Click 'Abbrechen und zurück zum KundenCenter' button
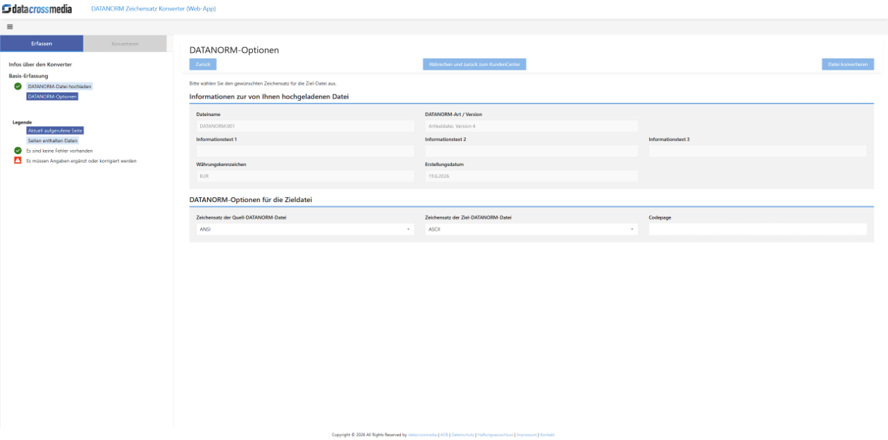 [474, 64]
